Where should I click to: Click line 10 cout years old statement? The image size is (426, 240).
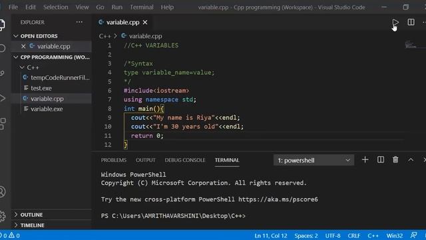(x=188, y=127)
